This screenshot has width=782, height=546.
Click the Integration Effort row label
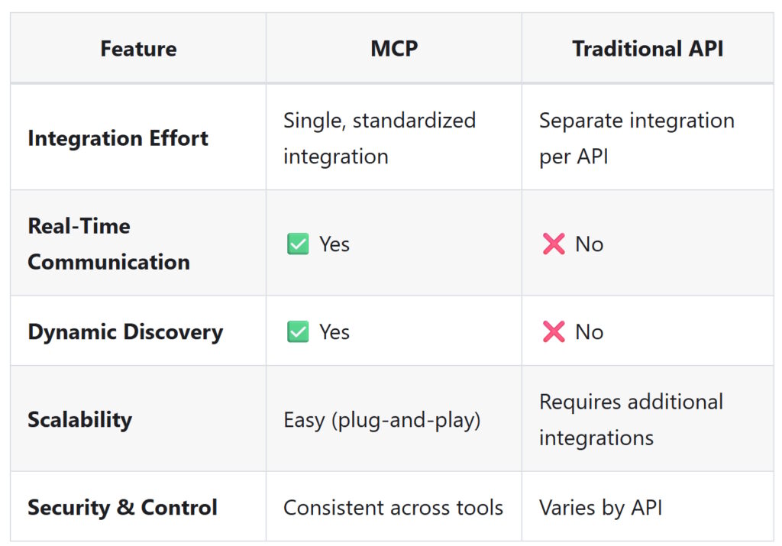coord(118,138)
